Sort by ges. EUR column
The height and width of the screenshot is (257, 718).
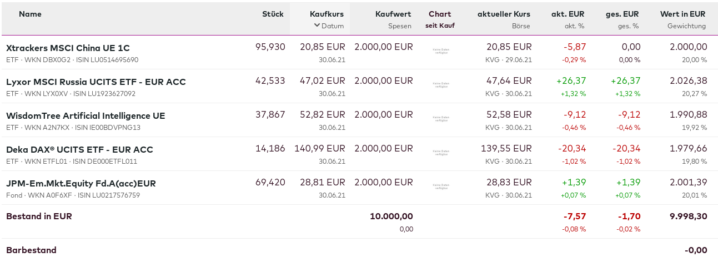(622, 14)
